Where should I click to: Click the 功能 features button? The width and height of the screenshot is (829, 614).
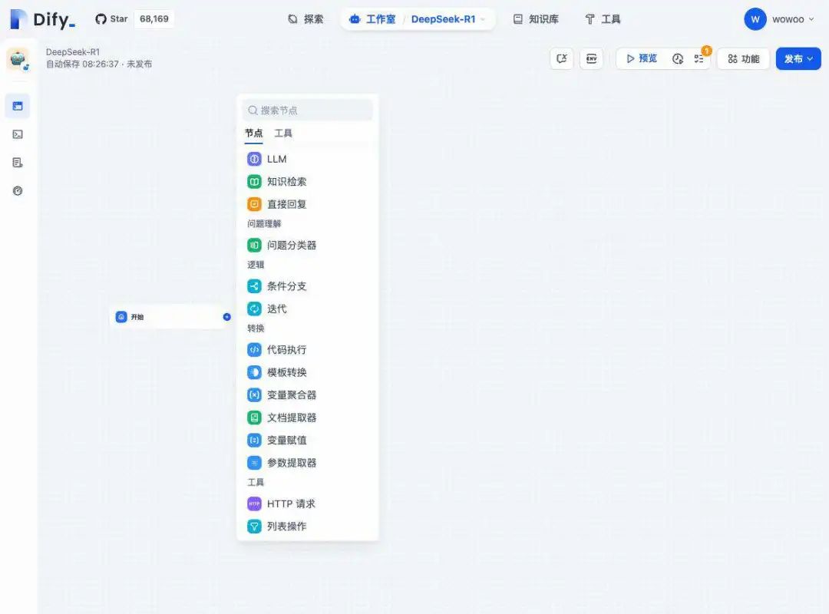click(x=743, y=58)
